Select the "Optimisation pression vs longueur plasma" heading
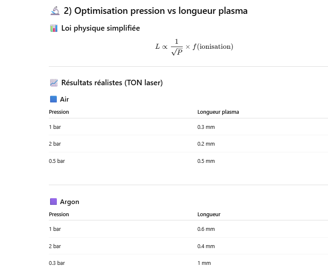Viewport: 328px width, 280px height. point(155,11)
